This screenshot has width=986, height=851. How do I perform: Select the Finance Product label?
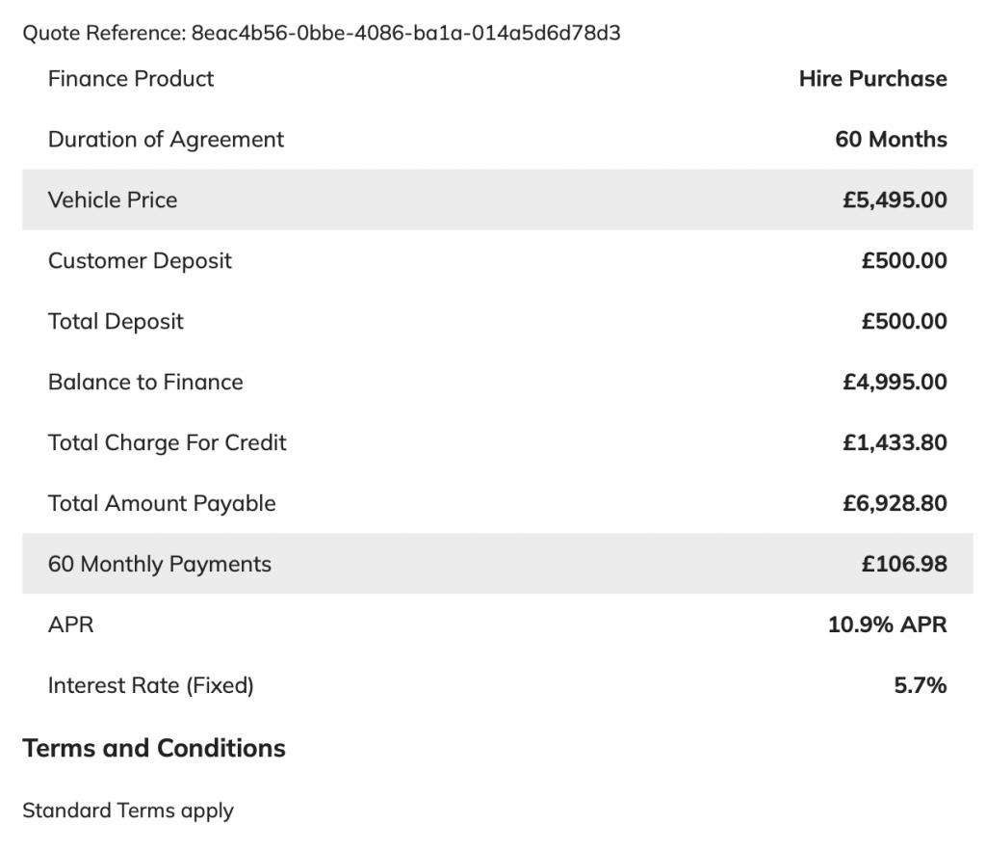[131, 79]
